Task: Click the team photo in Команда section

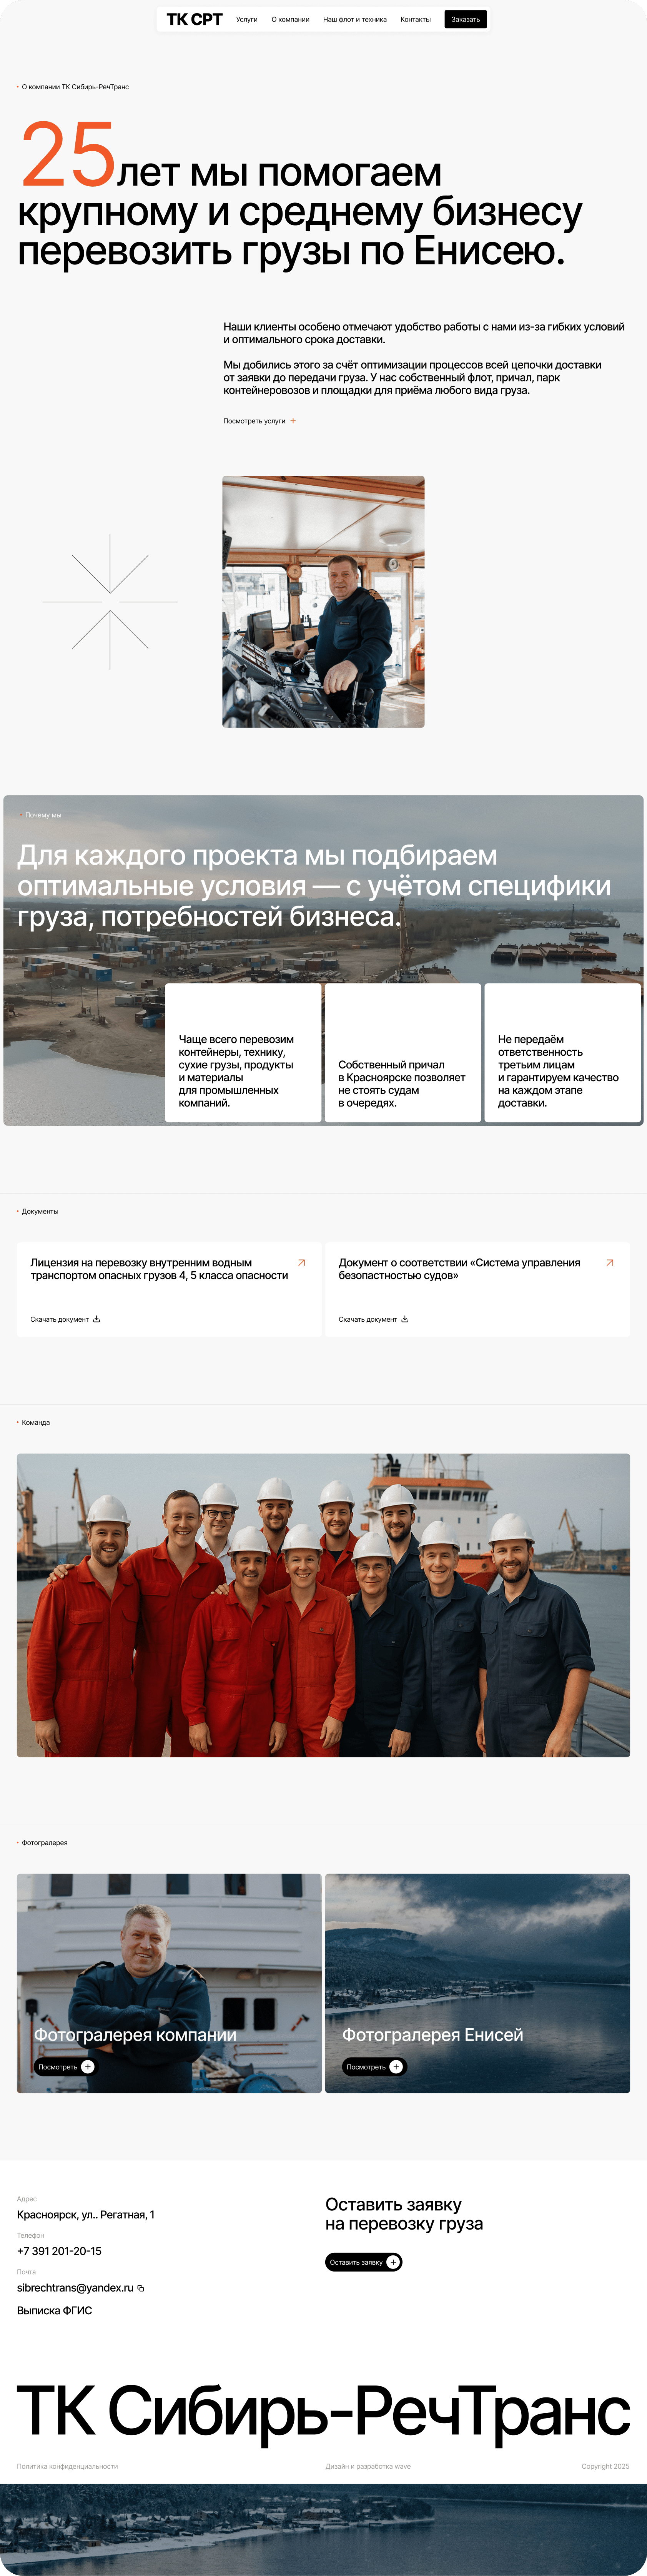Action: (x=324, y=1605)
